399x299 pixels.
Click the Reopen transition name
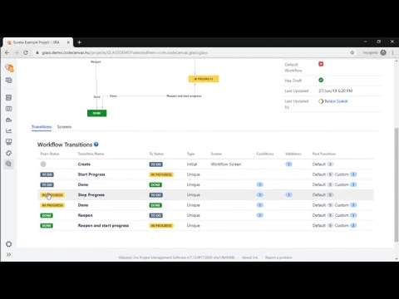(85, 215)
